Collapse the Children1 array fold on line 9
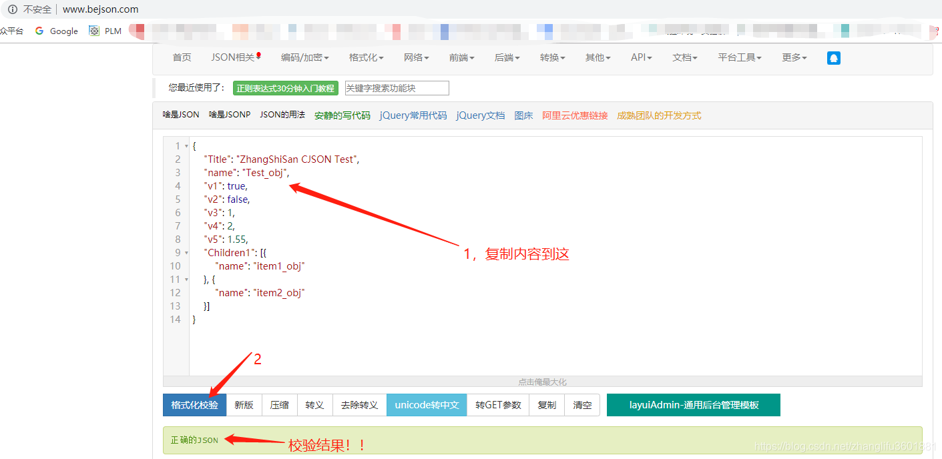 pyautogui.click(x=185, y=252)
